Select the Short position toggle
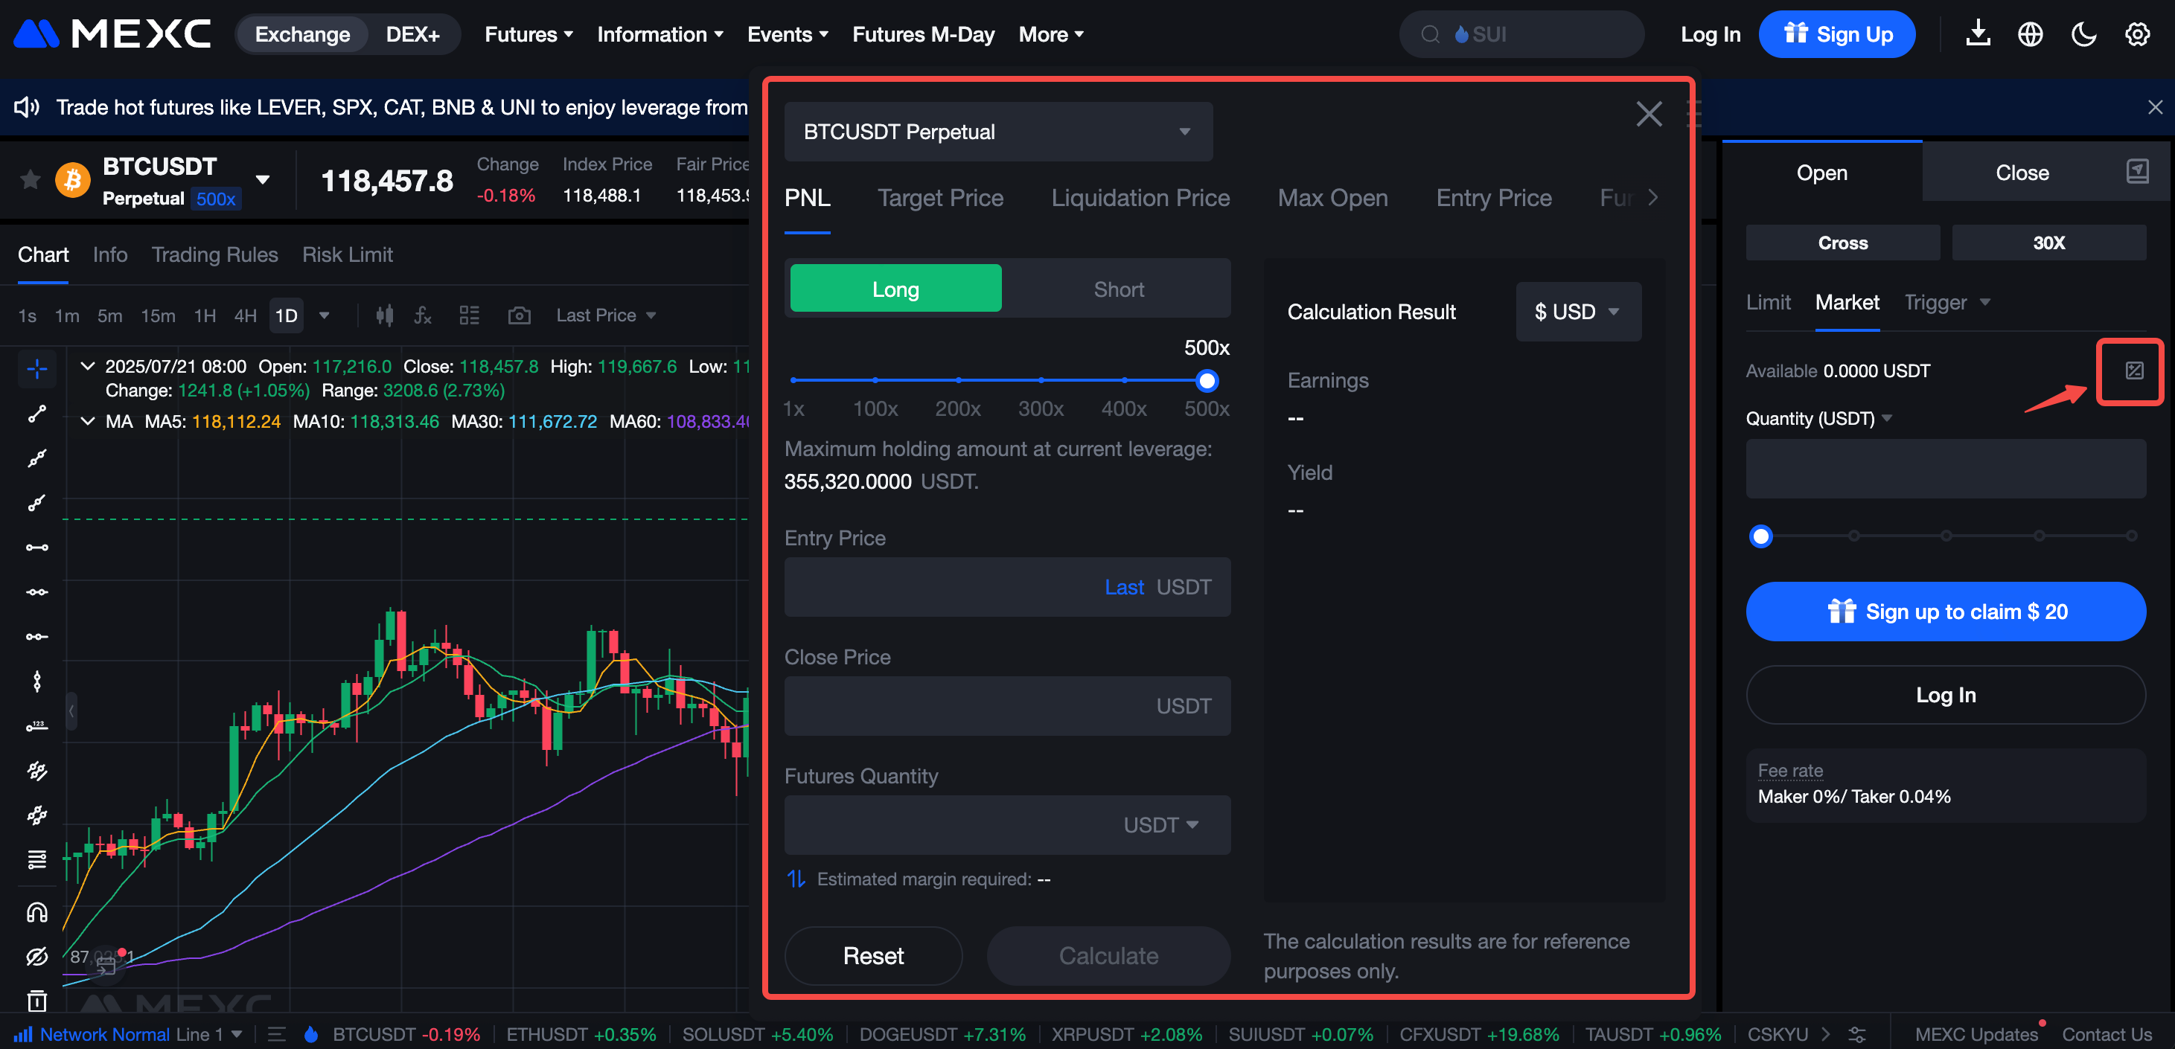This screenshot has width=2175, height=1049. click(x=1118, y=289)
